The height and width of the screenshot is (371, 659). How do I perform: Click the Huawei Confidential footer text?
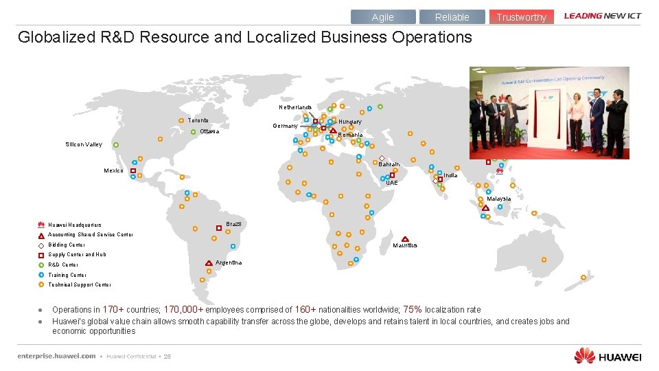pos(131,357)
